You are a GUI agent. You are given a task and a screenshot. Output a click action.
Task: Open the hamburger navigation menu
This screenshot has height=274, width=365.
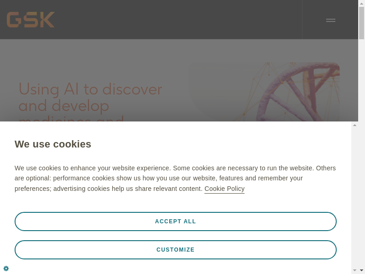coord(331,20)
